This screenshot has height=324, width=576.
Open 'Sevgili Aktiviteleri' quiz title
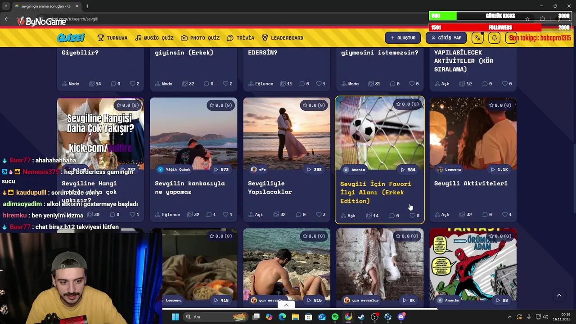[x=471, y=183]
